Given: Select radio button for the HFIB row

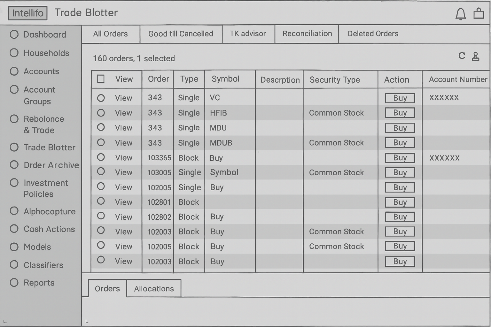Looking at the screenshot, I should [101, 113].
